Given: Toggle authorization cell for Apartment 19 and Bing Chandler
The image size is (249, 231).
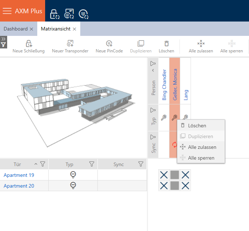Looking at the screenshot, I should 164,175.
